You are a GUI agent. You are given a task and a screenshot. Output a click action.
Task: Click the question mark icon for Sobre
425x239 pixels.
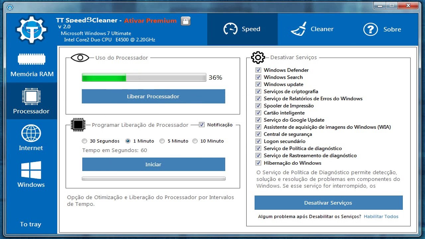point(370,29)
